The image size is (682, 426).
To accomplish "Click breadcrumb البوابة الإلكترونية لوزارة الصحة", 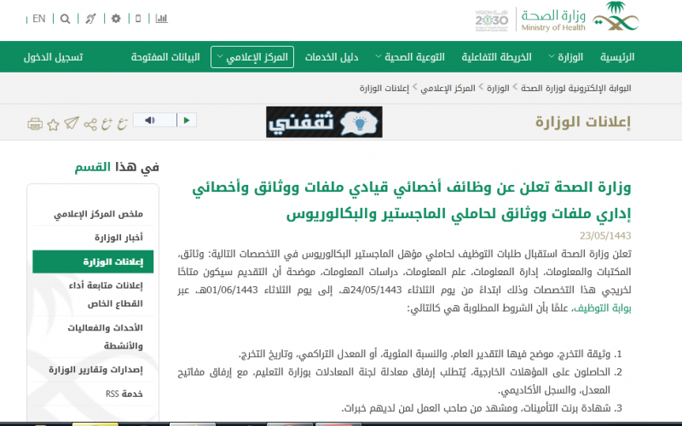I will 576,89.
